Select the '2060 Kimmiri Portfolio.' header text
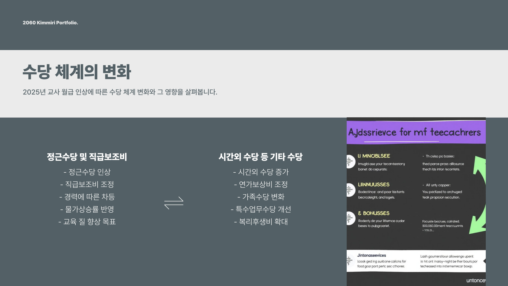Screen dimensions: 508x286 [50, 23]
